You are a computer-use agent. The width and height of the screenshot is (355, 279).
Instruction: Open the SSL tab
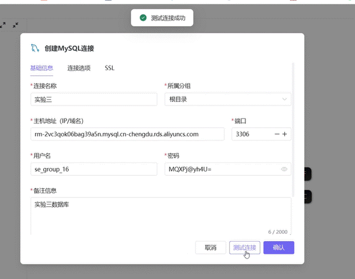110,68
